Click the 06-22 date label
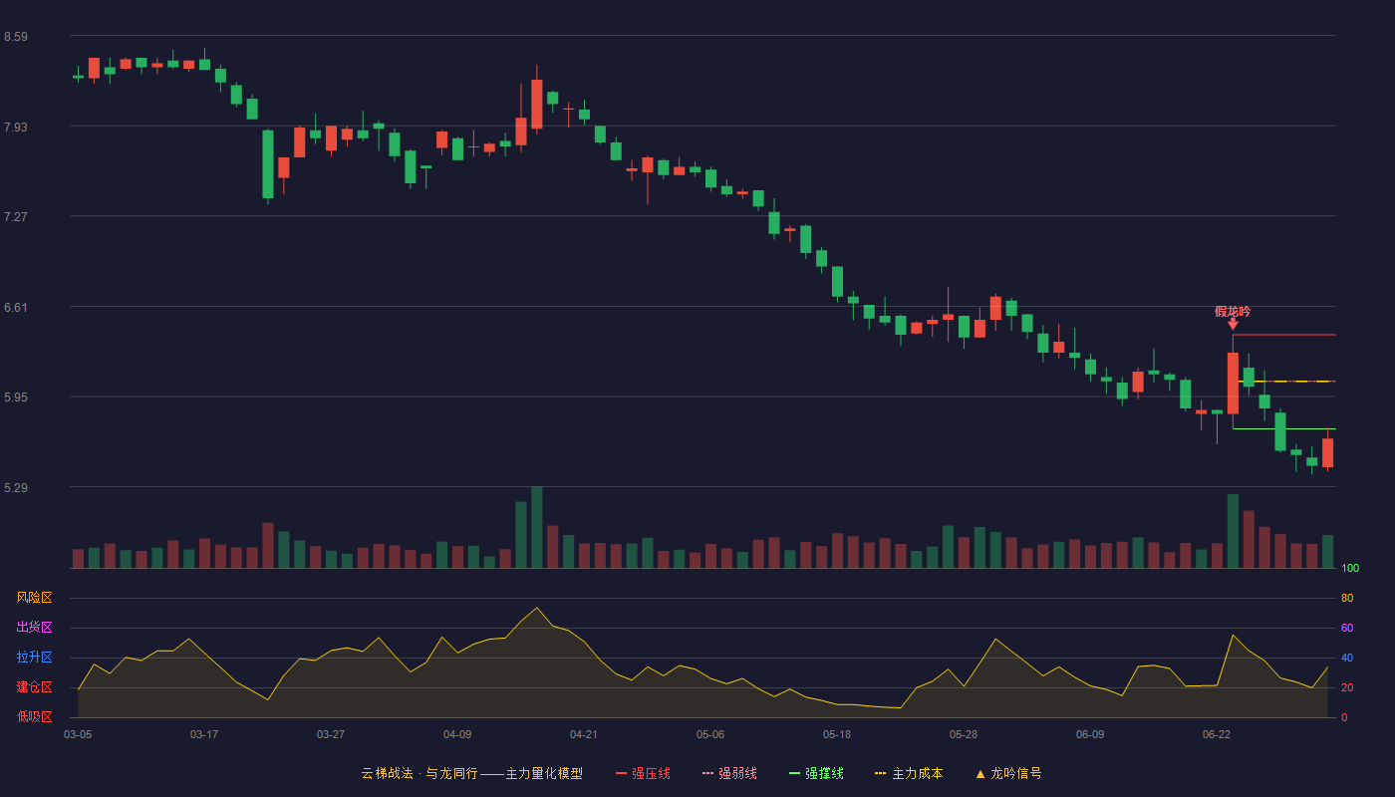 pos(1217,734)
